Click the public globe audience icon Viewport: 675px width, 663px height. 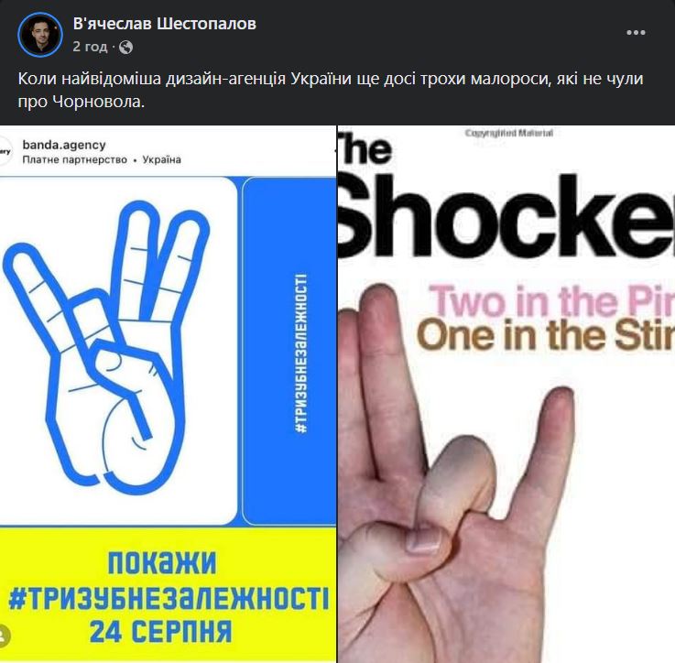tap(125, 47)
